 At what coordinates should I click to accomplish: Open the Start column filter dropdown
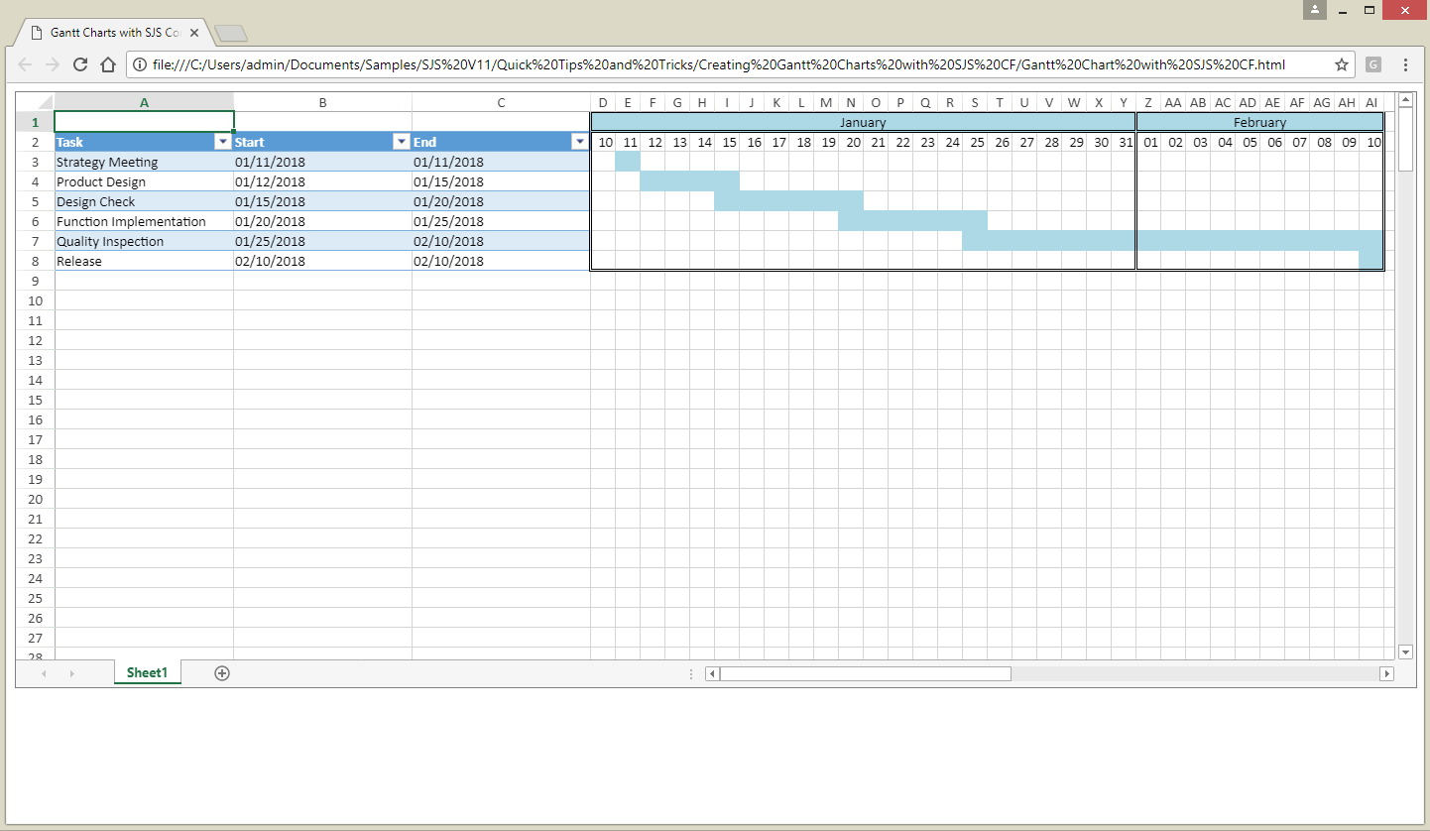click(x=401, y=141)
